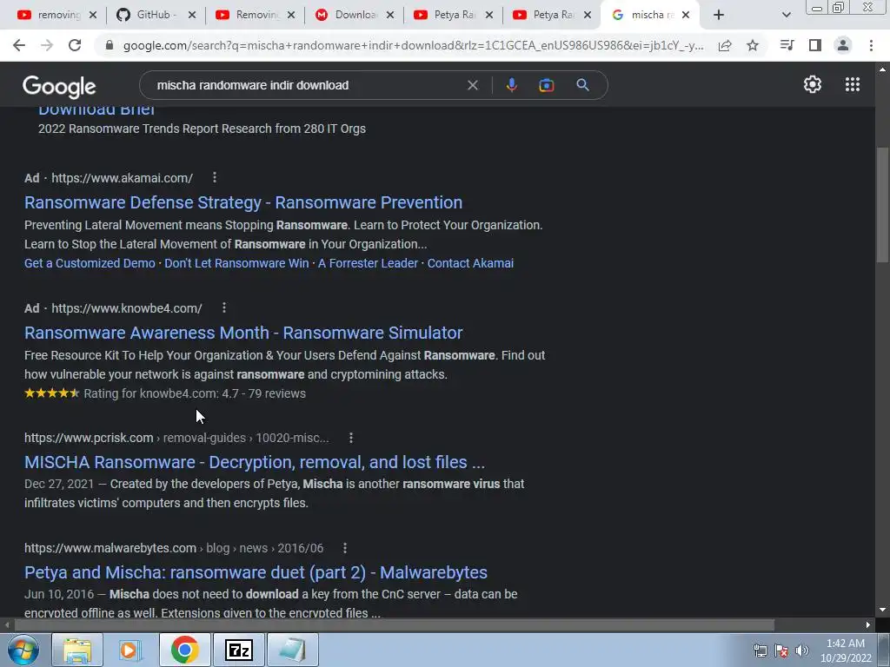The width and height of the screenshot is (890, 667).
Task: Click 'Get a Customized Demo' sitelink
Action: pos(90,263)
